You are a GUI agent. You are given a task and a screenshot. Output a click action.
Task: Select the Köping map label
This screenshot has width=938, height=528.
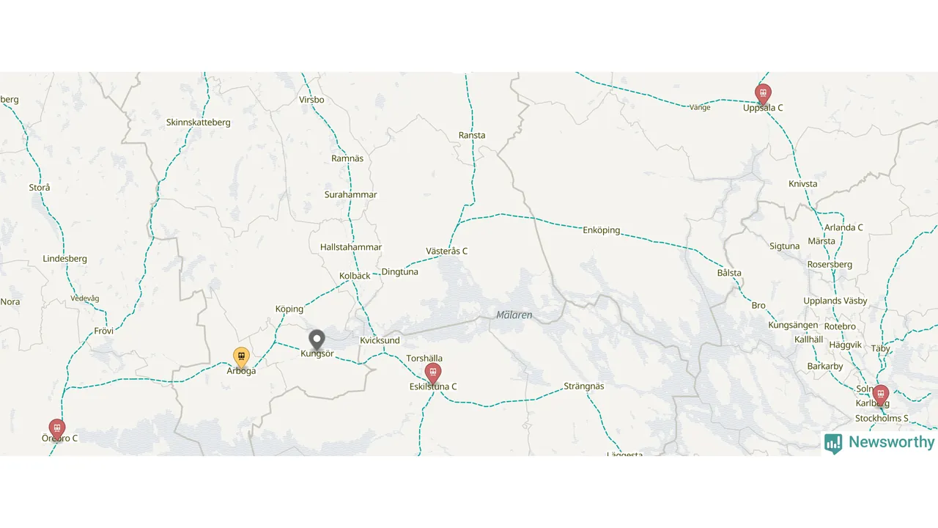[289, 309]
